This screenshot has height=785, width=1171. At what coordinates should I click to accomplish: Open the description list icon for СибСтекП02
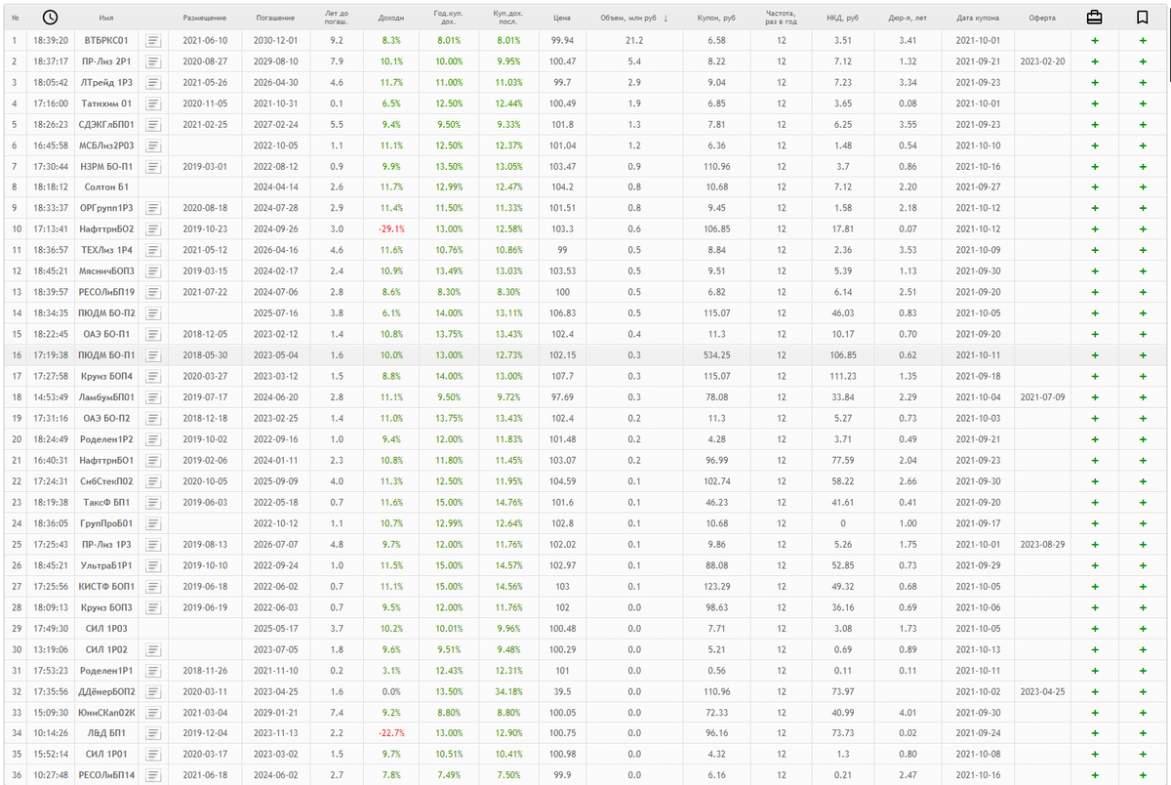click(153, 480)
